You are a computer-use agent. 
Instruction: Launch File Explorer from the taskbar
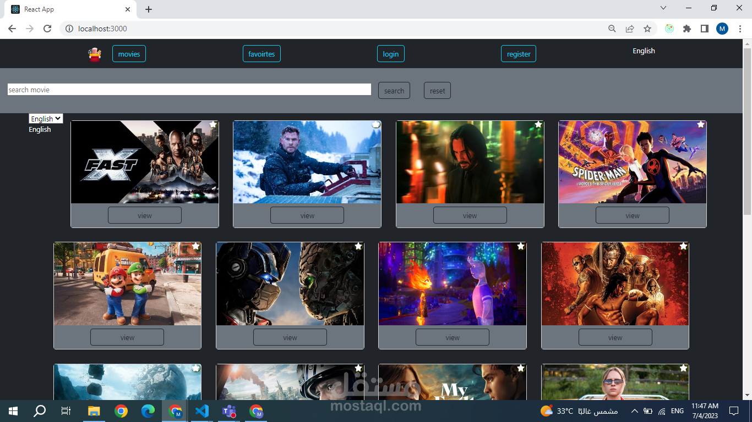pos(94,411)
